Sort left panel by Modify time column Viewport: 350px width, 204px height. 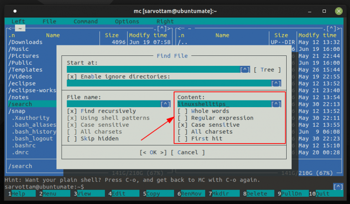pyautogui.click(x=148, y=35)
